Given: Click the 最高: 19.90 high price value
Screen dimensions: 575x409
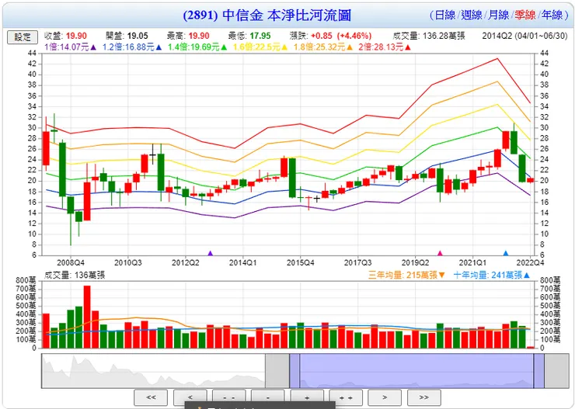Looking at the screenshot, I should tap(188, 36).
